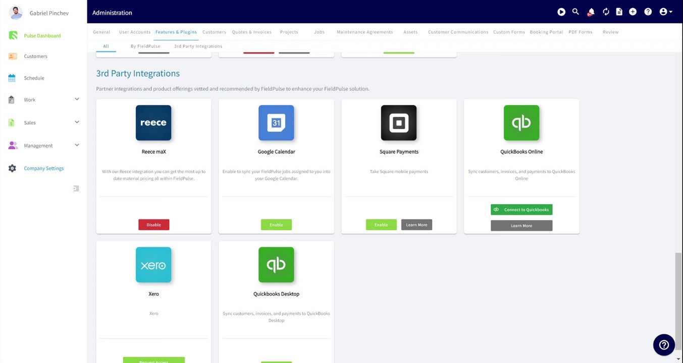The height and width of the screenshot is (363, 683).
Task: Click the Work clipboard icon
Action: click(12, 100)
